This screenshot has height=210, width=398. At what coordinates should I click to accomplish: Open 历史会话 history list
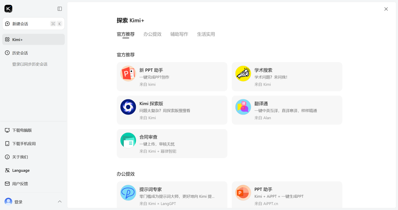pyautogui.click(x=34, y=53)
